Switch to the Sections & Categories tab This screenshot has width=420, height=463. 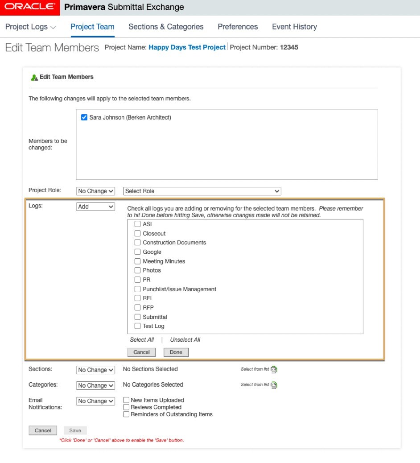click(166, 27)
